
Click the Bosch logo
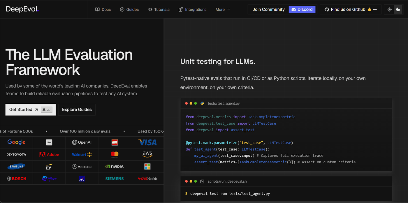point(16,179)
